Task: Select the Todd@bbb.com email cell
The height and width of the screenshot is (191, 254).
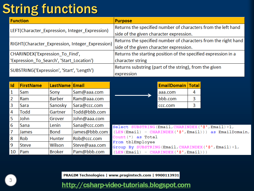Action: [x=91, y=112]
